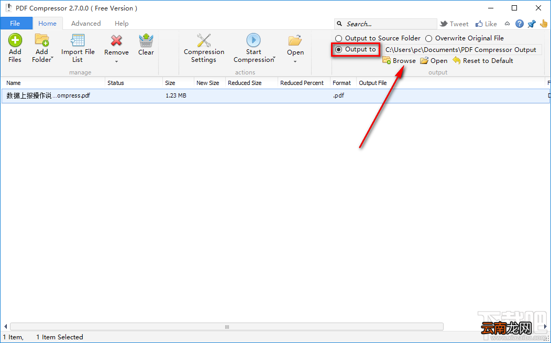
Task: Sort by Output File column header
Action: (x=450, y=83)
